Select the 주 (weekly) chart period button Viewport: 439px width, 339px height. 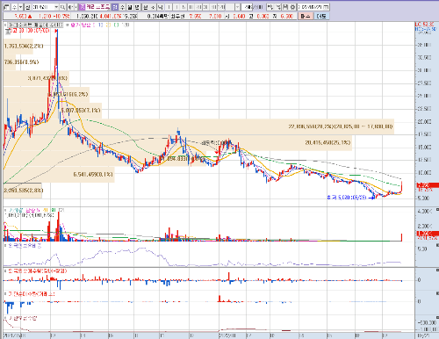coord(122,7)
